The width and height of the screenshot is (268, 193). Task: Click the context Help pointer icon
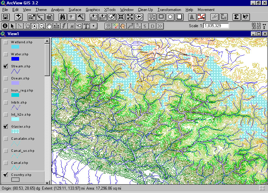point(245,17)
